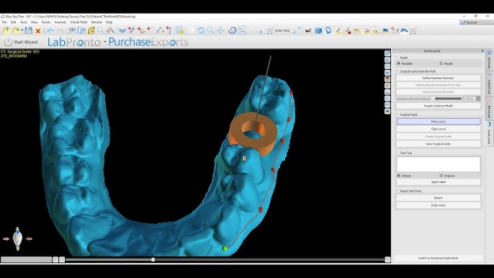Open the Module menu
Screen dimensions: 494x278
tap(96, 22)
